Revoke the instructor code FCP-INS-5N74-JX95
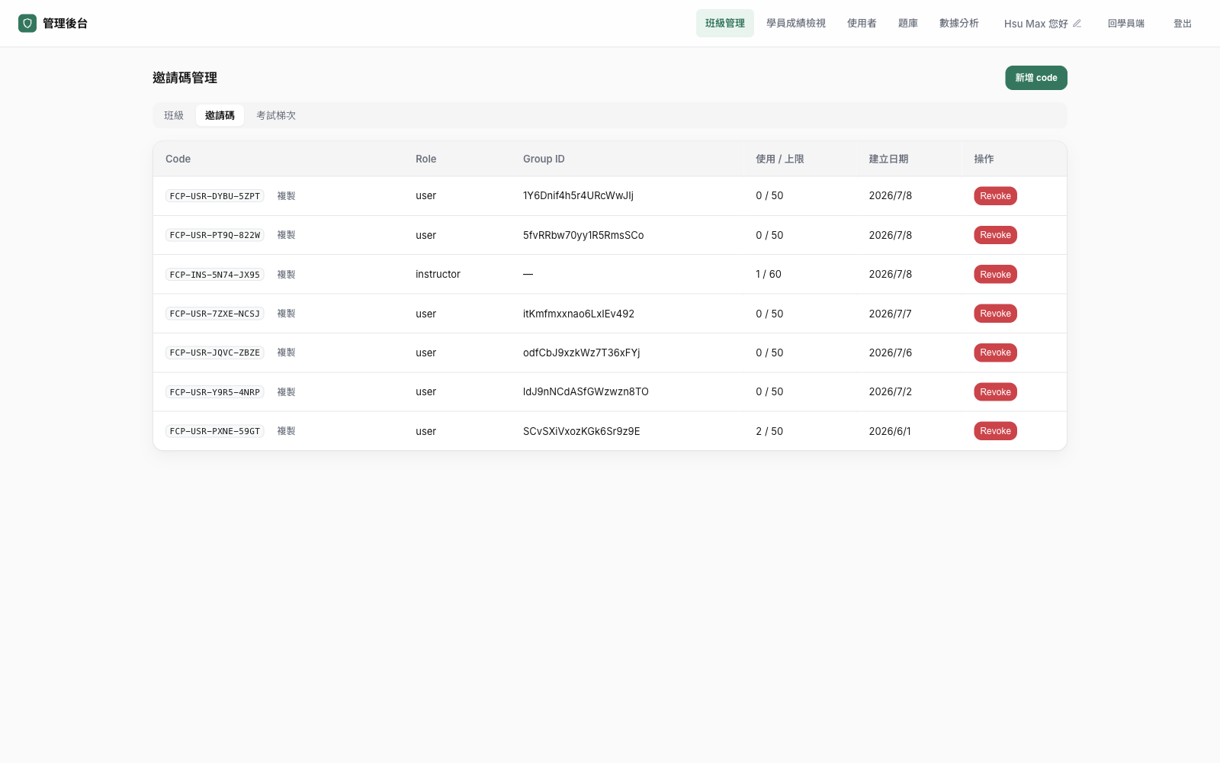The width and height of the screenshot is (1220, 763). coord(995,275)
